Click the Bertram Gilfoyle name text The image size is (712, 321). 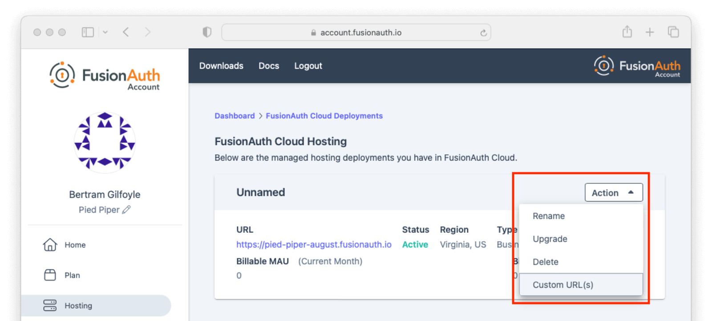tap(105, 195)
